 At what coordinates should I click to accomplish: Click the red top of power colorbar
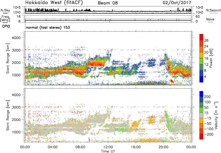pyautogui.click(x=201, y=37)
